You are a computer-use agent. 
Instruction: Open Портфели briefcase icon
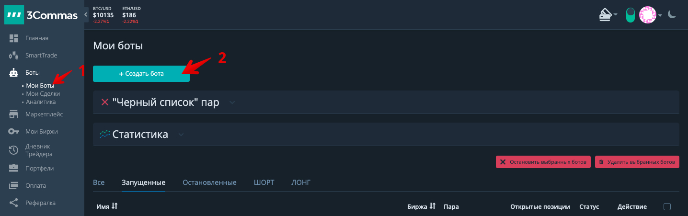13,168
